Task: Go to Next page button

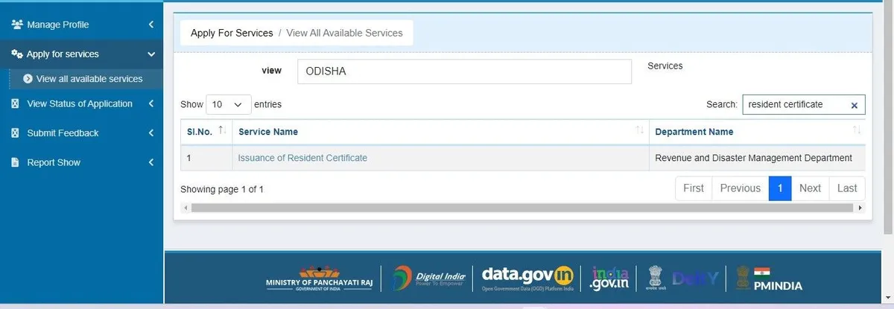Action: 810,188
